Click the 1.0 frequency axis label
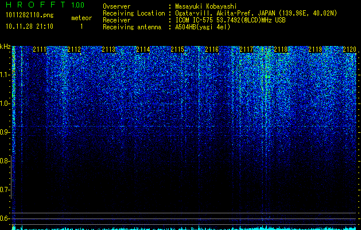The image size is (361, 230). click(x=5, y=103)
